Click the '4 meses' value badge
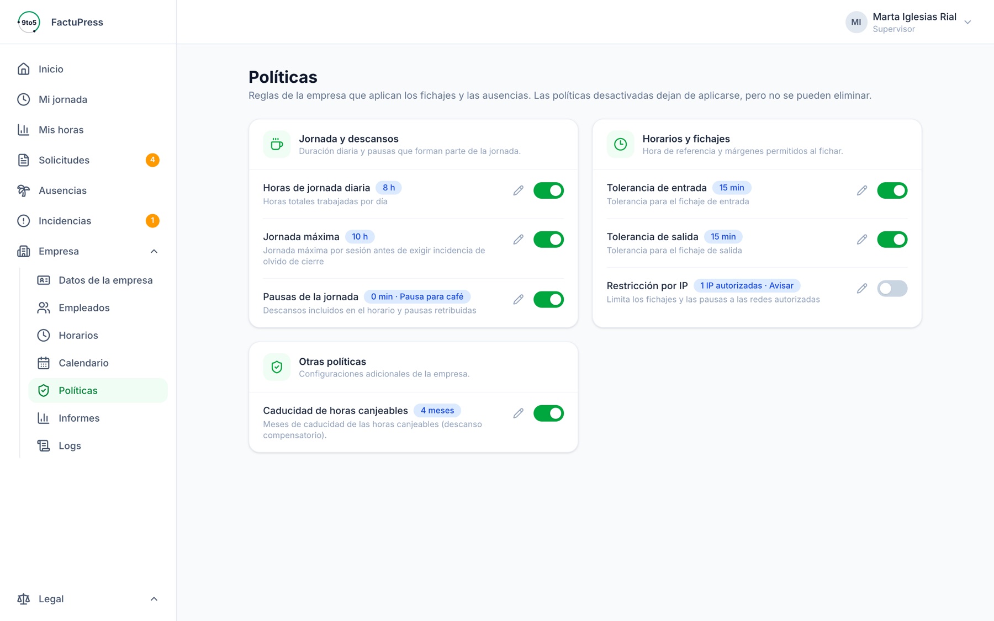The height and width of the screenshot is (621, 994). point(437,411)
